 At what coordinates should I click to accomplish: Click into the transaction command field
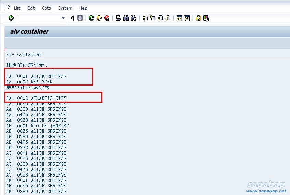[x=39, y=18]
